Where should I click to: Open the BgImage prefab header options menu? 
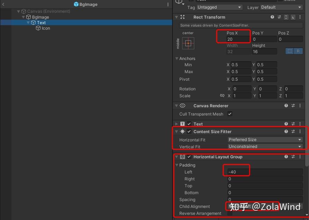coord(168,4)
